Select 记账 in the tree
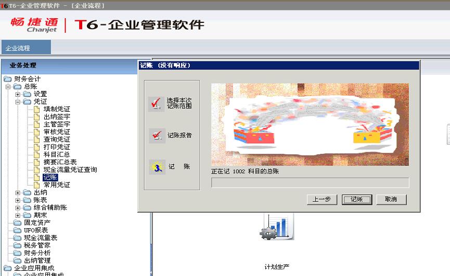This screenshot has width=450, height=276. [x=50, y=177]
